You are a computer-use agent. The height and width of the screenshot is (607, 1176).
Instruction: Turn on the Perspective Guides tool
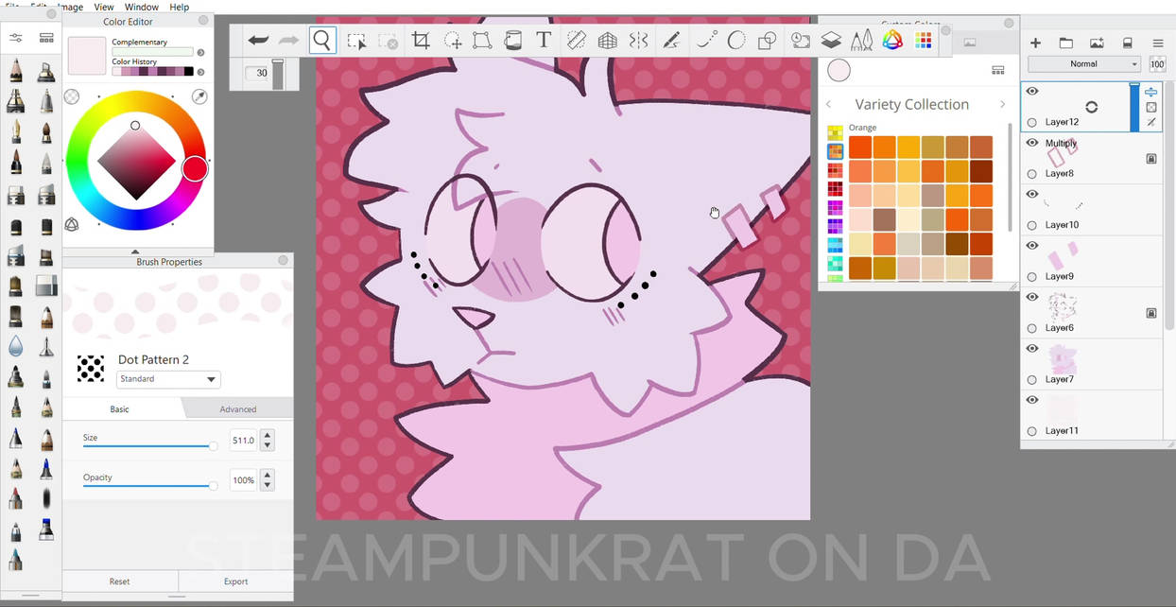pyautogui.click(x=608, y=41)
